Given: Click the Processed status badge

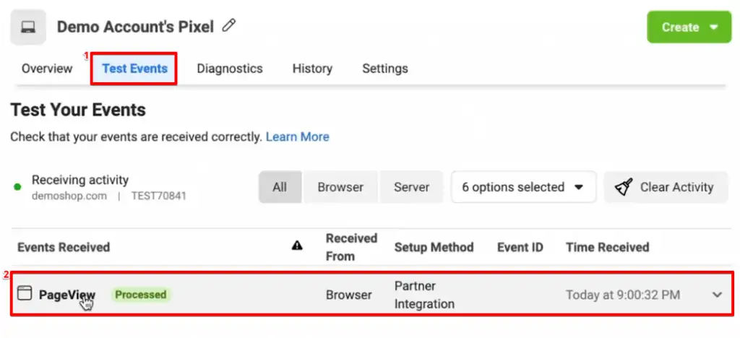Looking at the screenshot, I should point(141,295).
